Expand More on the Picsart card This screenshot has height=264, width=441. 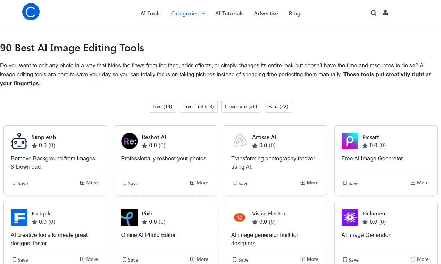click(420, 183)
